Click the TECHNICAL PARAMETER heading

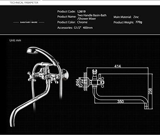(x=24, y=3)
